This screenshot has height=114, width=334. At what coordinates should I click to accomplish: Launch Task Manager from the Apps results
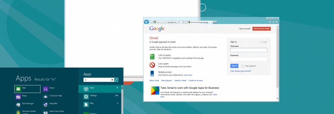25,104
